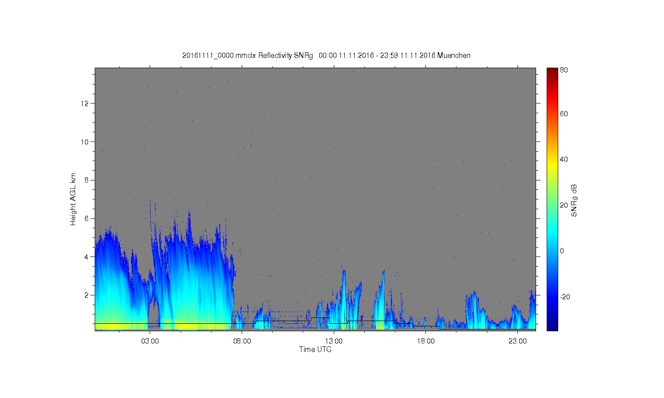Click the colorbar value "20"
This screenshot has width=664, height=398.
point(564,205)
